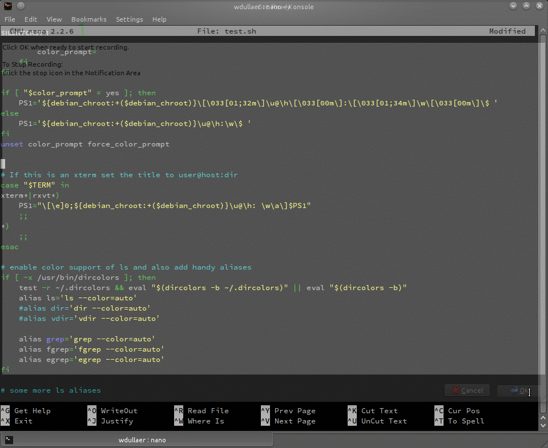Close the Konsole window
The image size is (548, 448).
(x=539, y=6)
